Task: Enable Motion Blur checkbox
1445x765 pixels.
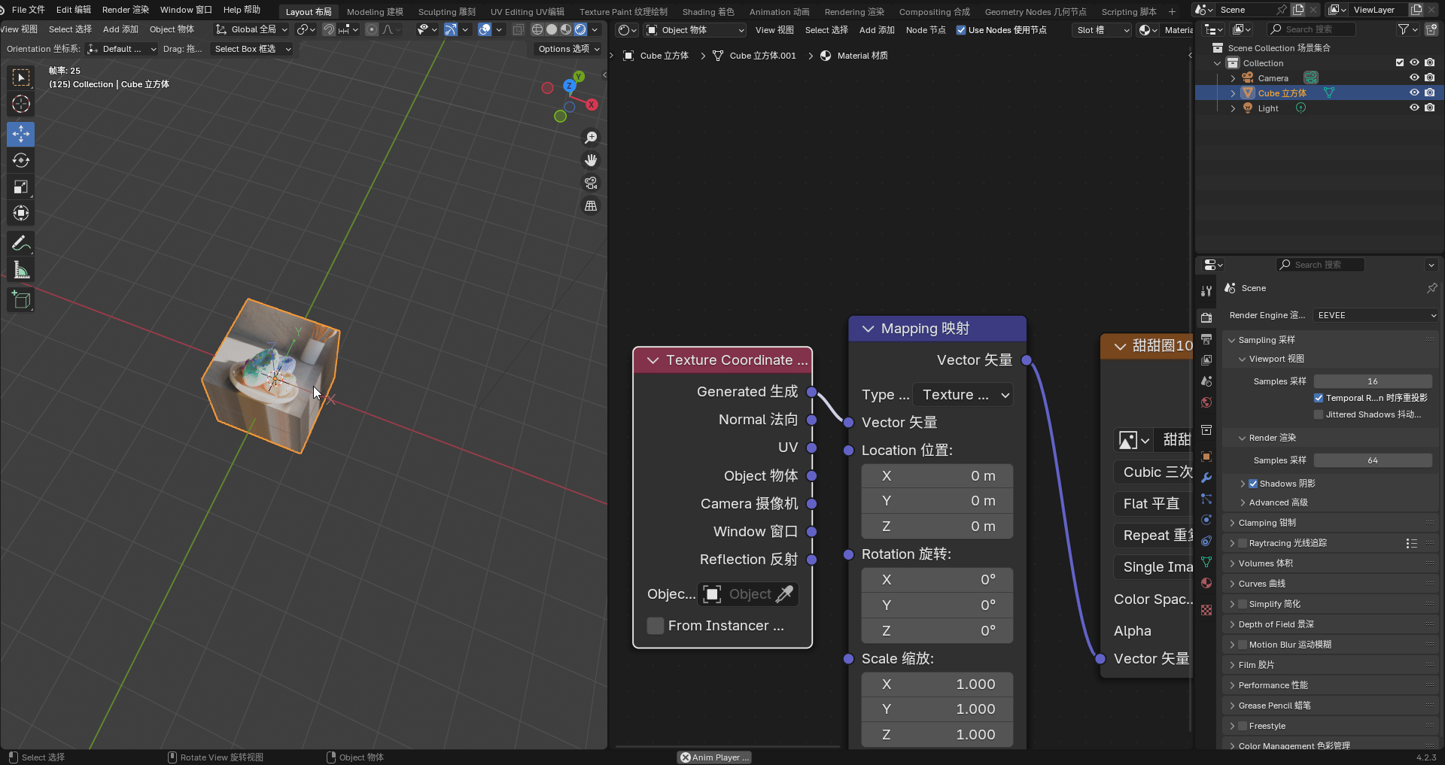Action: coord(1243,645)
